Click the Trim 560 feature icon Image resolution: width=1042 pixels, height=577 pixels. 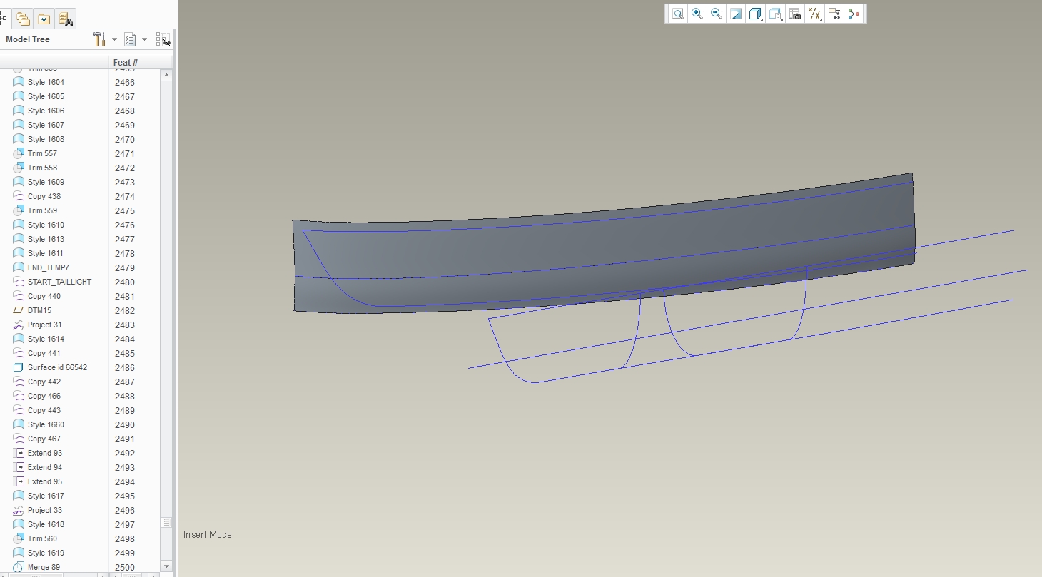19,538
